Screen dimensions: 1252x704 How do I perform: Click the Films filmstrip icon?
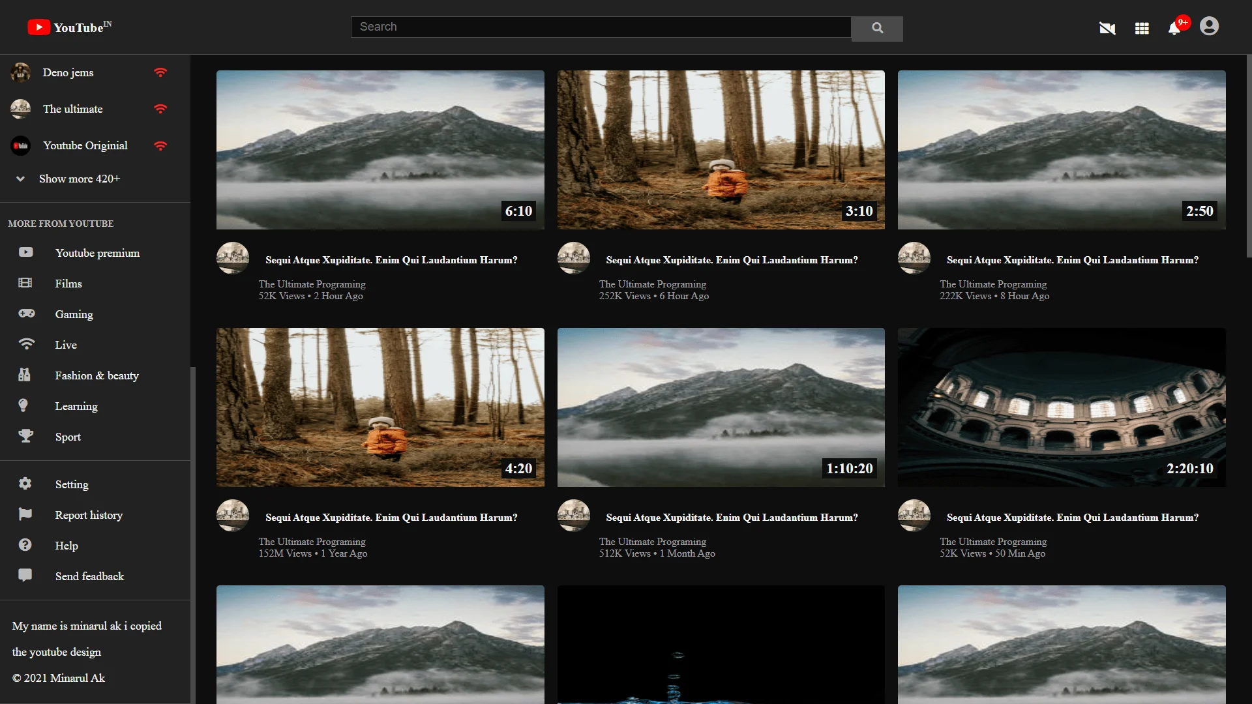point(25,283)
